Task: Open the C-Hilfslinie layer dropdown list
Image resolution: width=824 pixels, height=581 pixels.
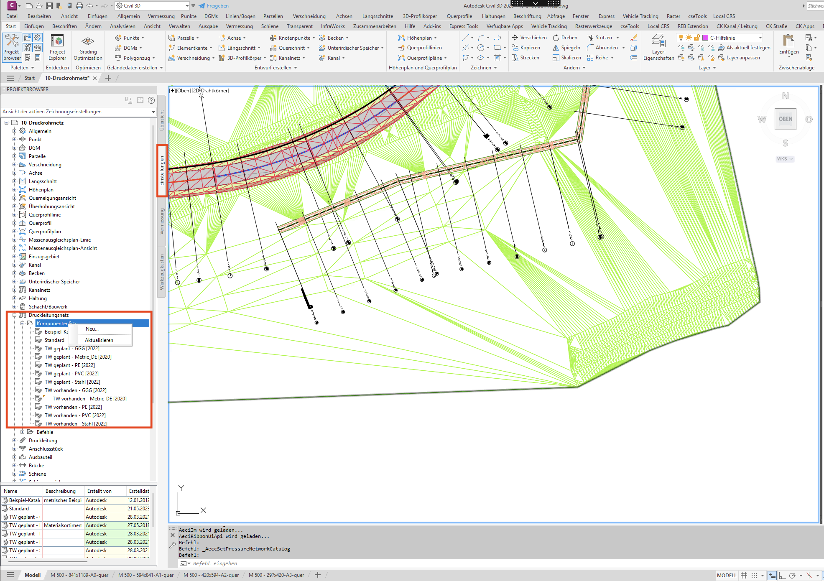Action: click(x=760, y=38)
